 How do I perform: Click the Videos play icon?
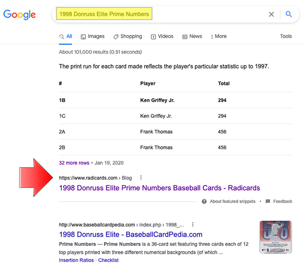pos(153,37)
